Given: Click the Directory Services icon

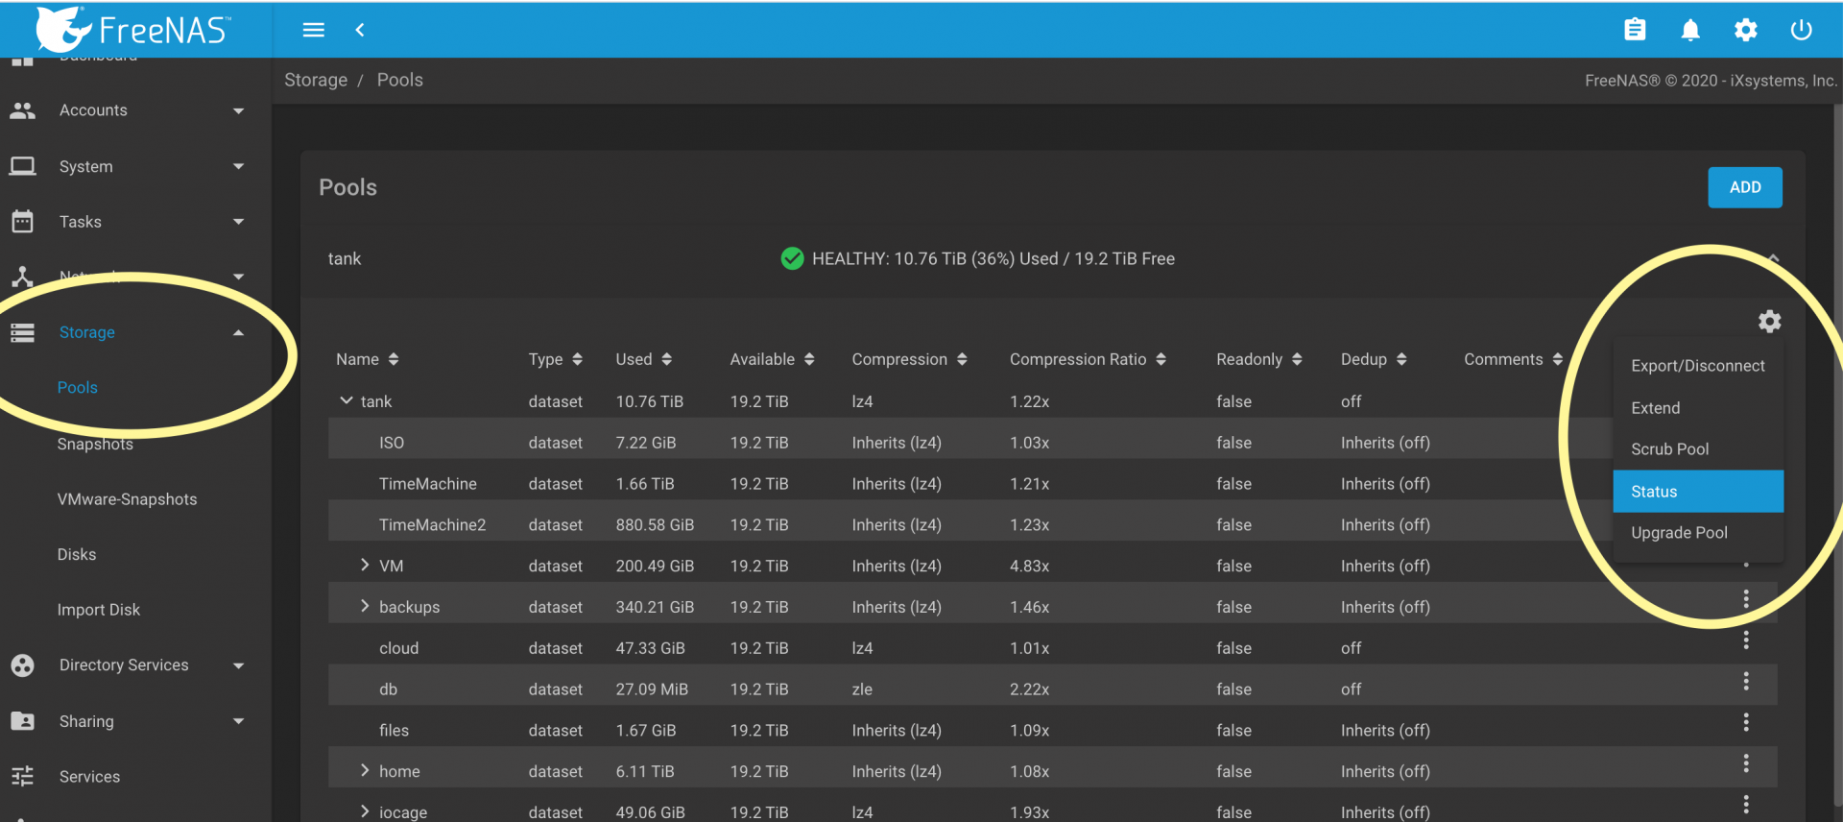Looking at the screenshot, I should pos(22,665).
